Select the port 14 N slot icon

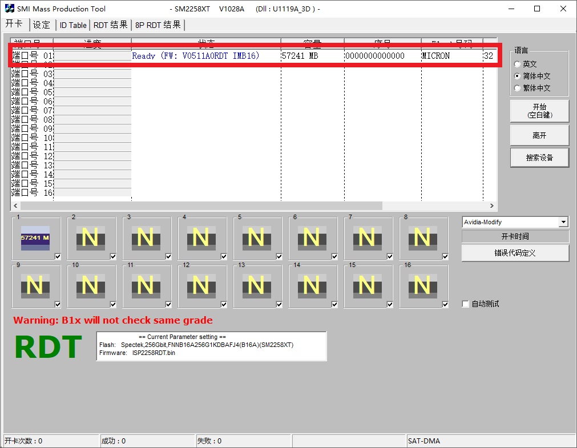point(312,285)
